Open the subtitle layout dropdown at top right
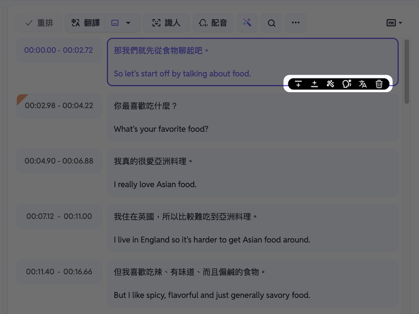The image size is (419, 314). [394, 23]
